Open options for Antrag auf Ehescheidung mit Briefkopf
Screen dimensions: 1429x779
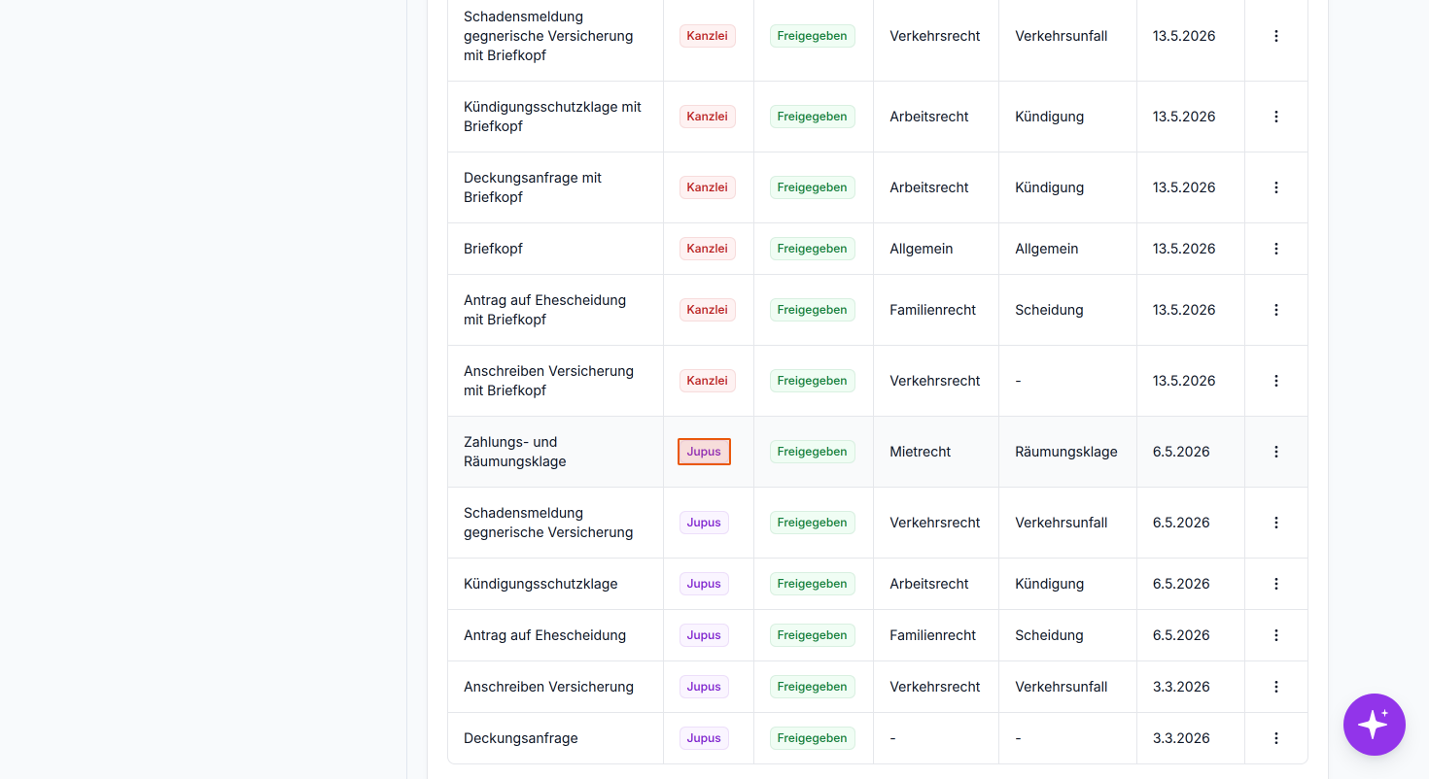point(1276,310)
